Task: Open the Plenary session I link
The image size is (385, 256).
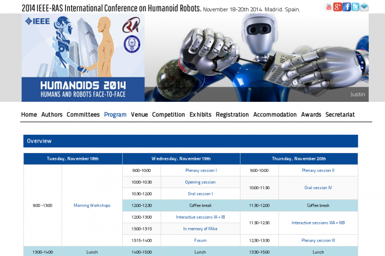Action: [x=201, y=170]
